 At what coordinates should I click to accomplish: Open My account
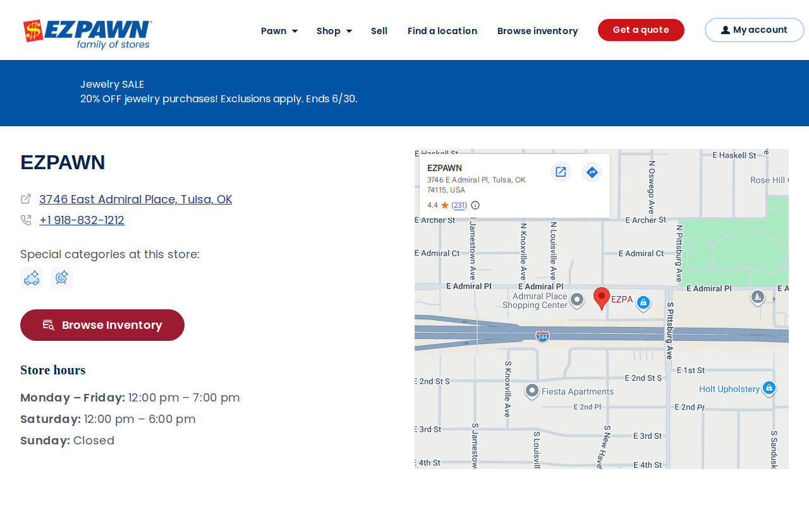pyautogui.click(x=754, y=30)
